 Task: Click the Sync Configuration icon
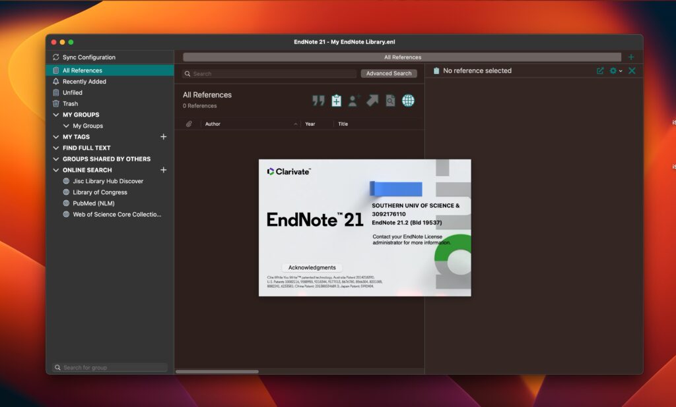(x=56, y=57)
